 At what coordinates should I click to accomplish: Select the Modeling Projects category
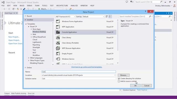click(37, 63)
